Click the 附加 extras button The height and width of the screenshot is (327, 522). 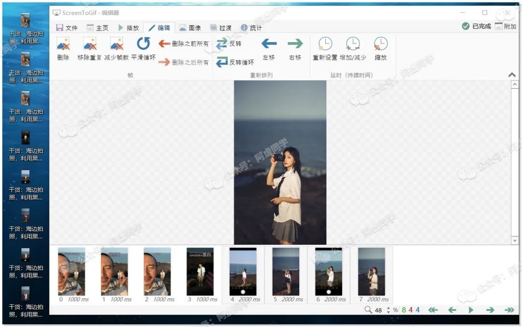[x=506, y=26]
